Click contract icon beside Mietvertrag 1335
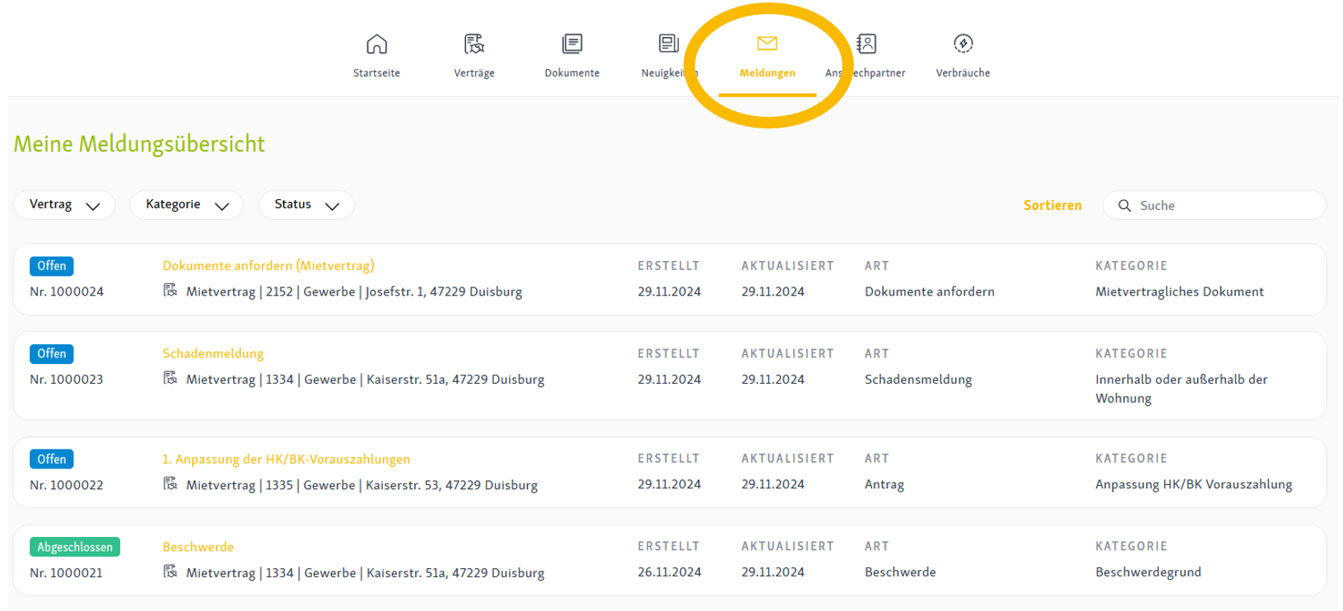The width and height of the screenshot is (1343, 611). coord(170,484)
